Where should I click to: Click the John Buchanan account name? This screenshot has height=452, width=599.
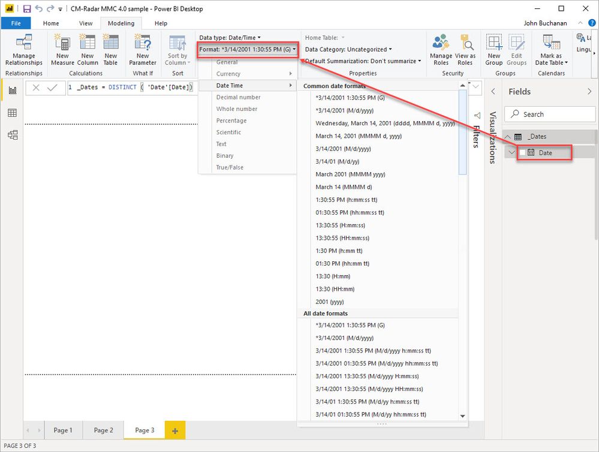click(x=545, y=23)
